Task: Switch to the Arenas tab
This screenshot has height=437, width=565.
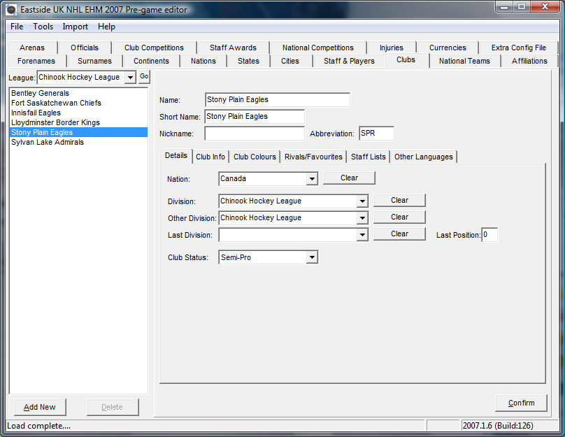Action: pyautogui.click(x=32, y=48)
